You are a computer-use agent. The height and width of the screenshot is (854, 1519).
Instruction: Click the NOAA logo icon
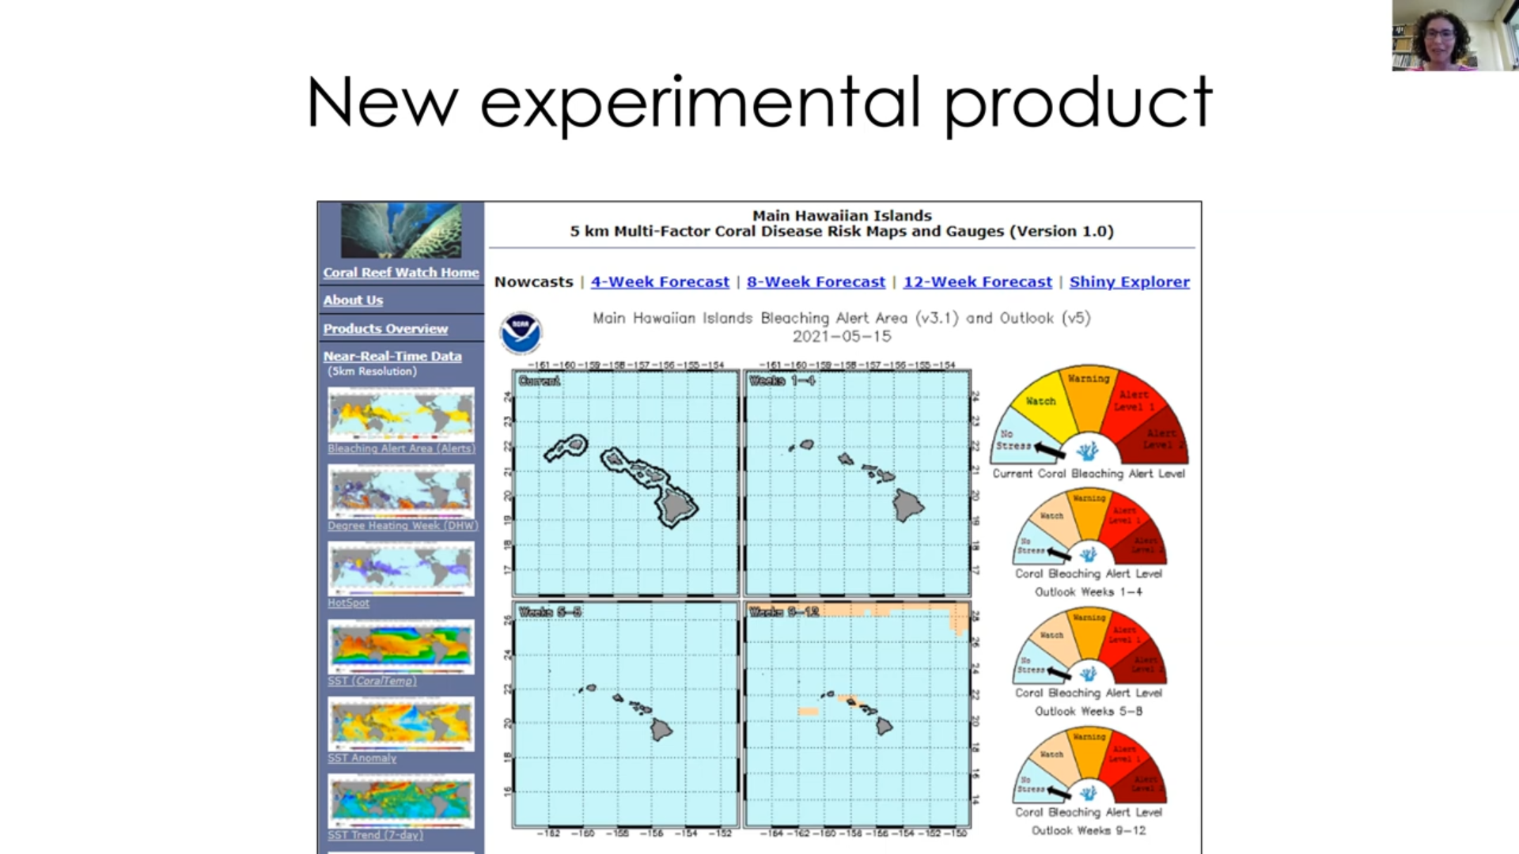click(x=521, y=333)
